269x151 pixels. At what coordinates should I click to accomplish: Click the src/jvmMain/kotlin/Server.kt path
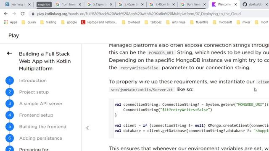coord(142,90)
